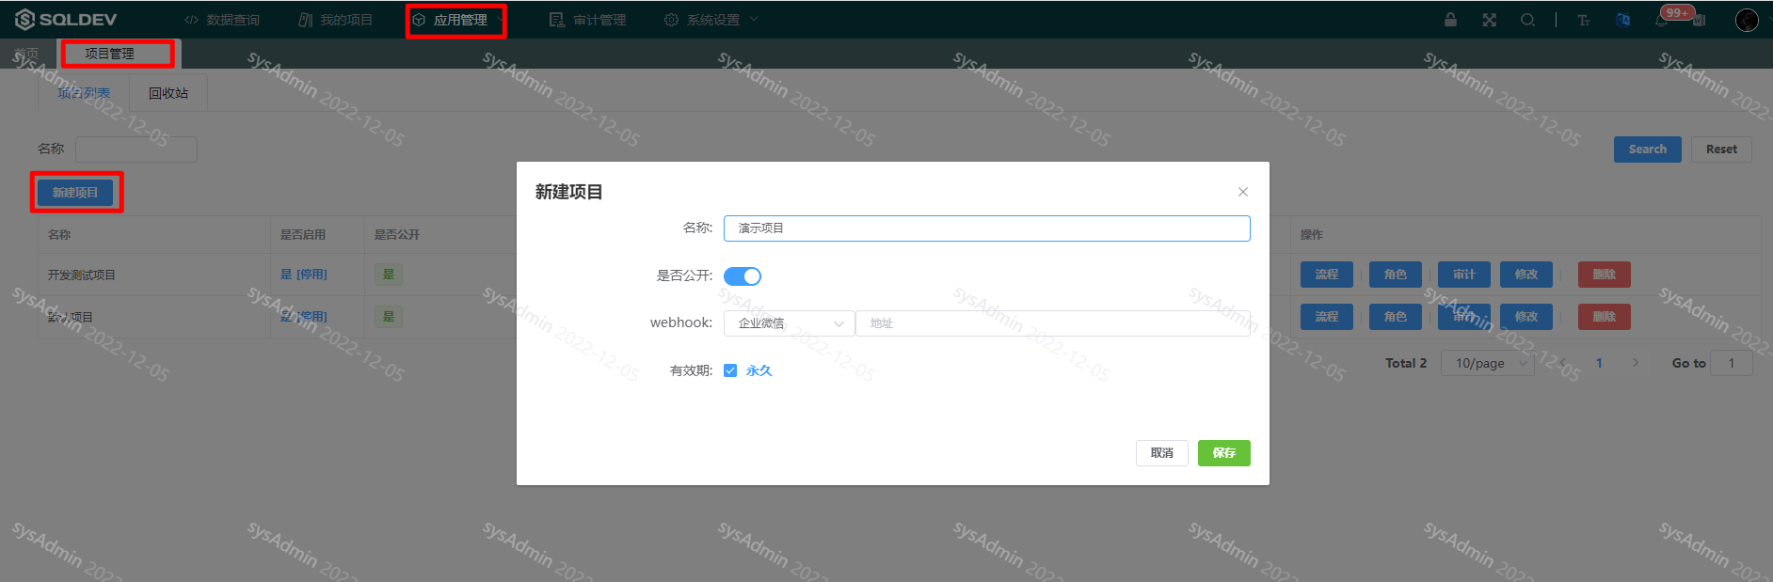Click the Go to page input
1773x582 pixels.
(x=1732, y=363)
